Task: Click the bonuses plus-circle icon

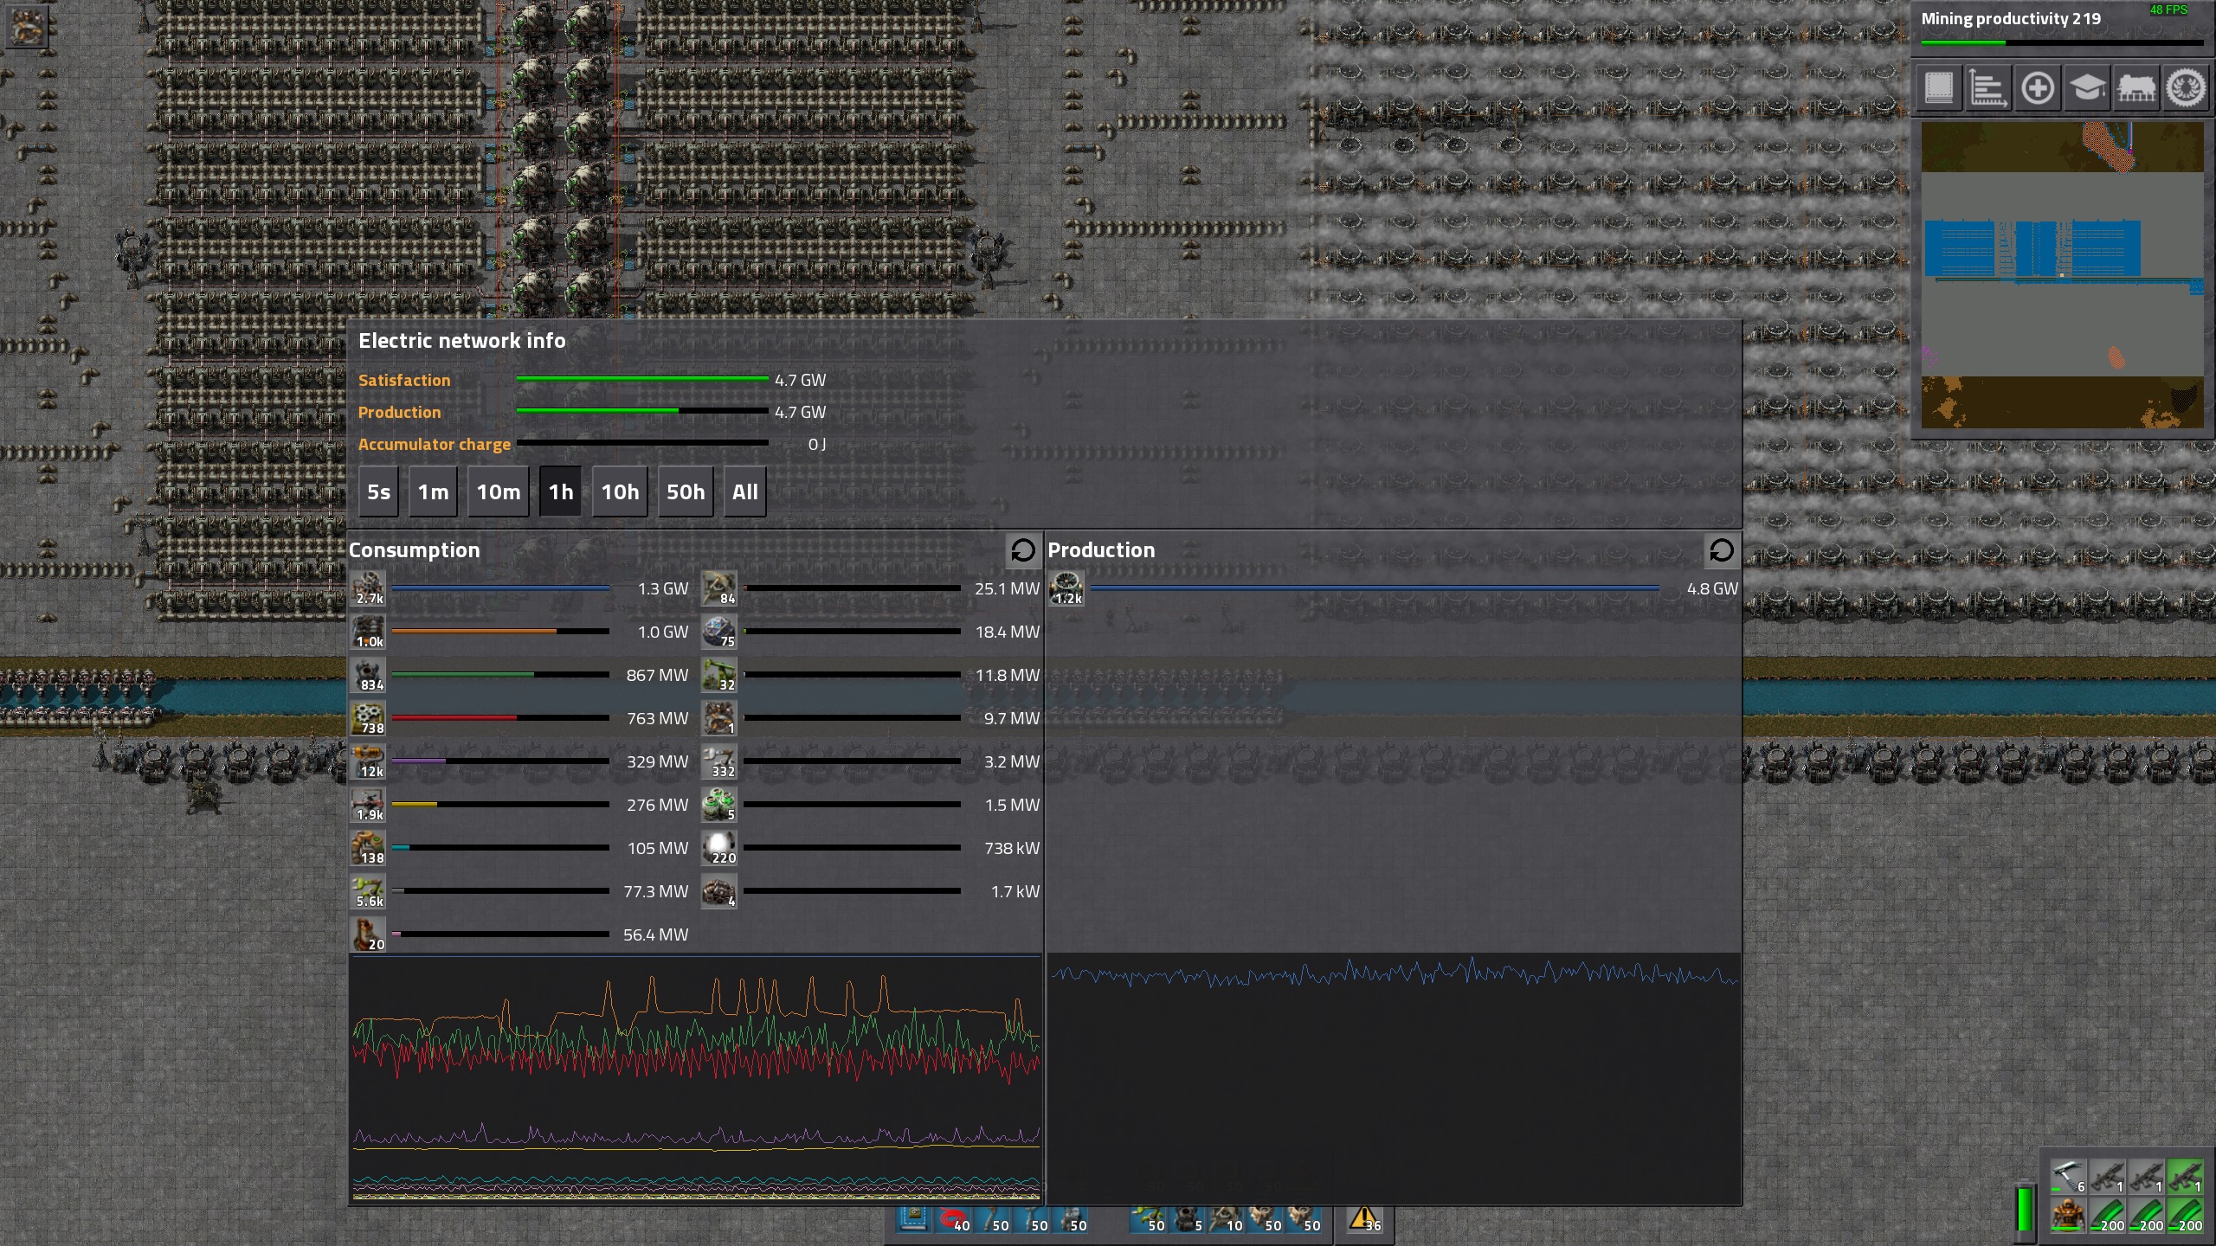Action: pos(2038,88)
